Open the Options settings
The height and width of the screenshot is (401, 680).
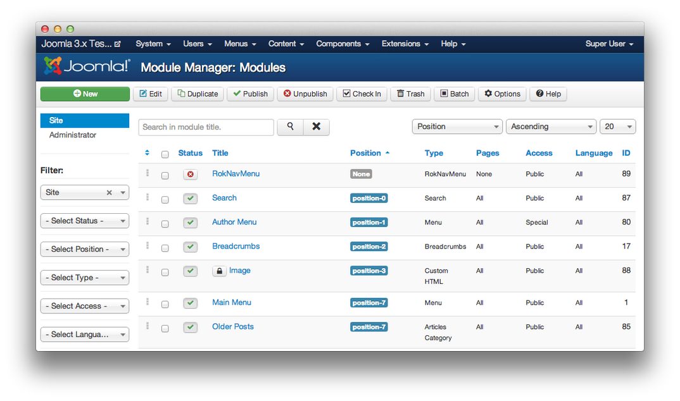(502, 94)
